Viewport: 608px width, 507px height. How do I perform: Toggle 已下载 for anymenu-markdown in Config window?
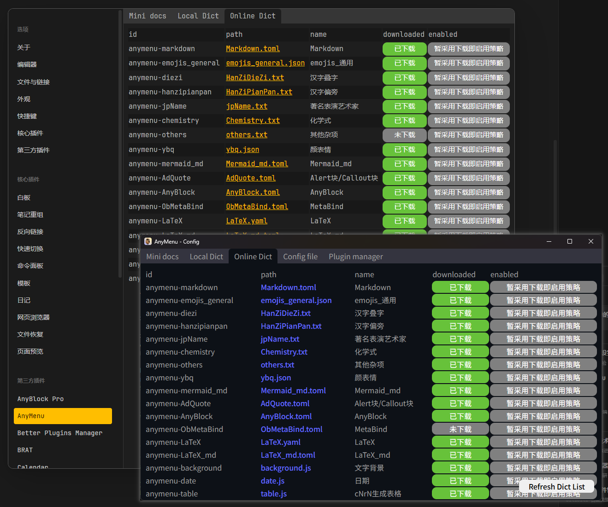point(460,287)
